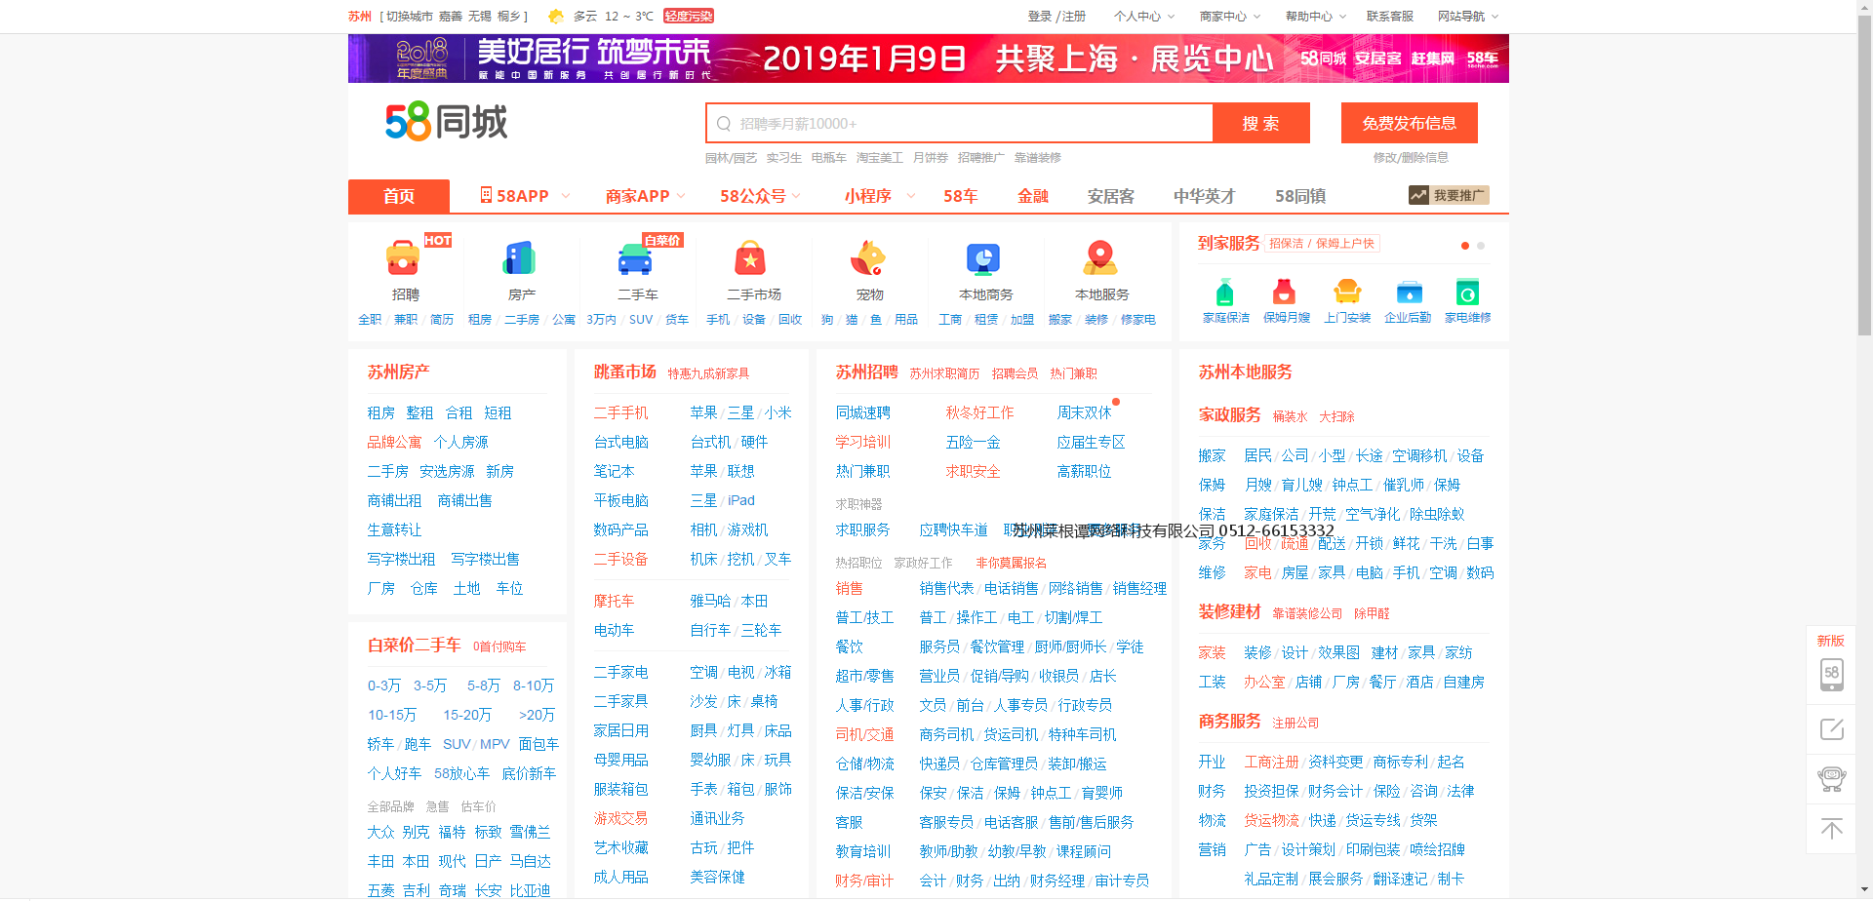Click the search magnifier icon in search box
Image resolution: width=1873 pixels, height=901 pixels.
[x=724, y=124]
